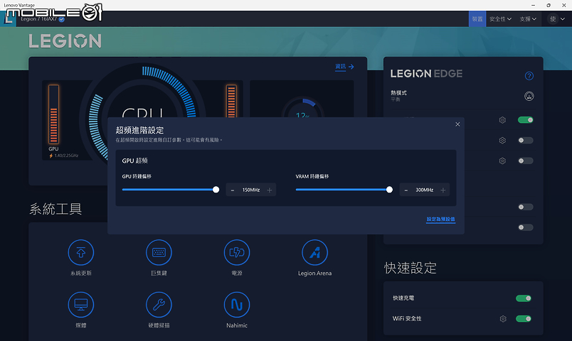Click the VRAM 時鐘偏移 slider handle

point(389,190)
